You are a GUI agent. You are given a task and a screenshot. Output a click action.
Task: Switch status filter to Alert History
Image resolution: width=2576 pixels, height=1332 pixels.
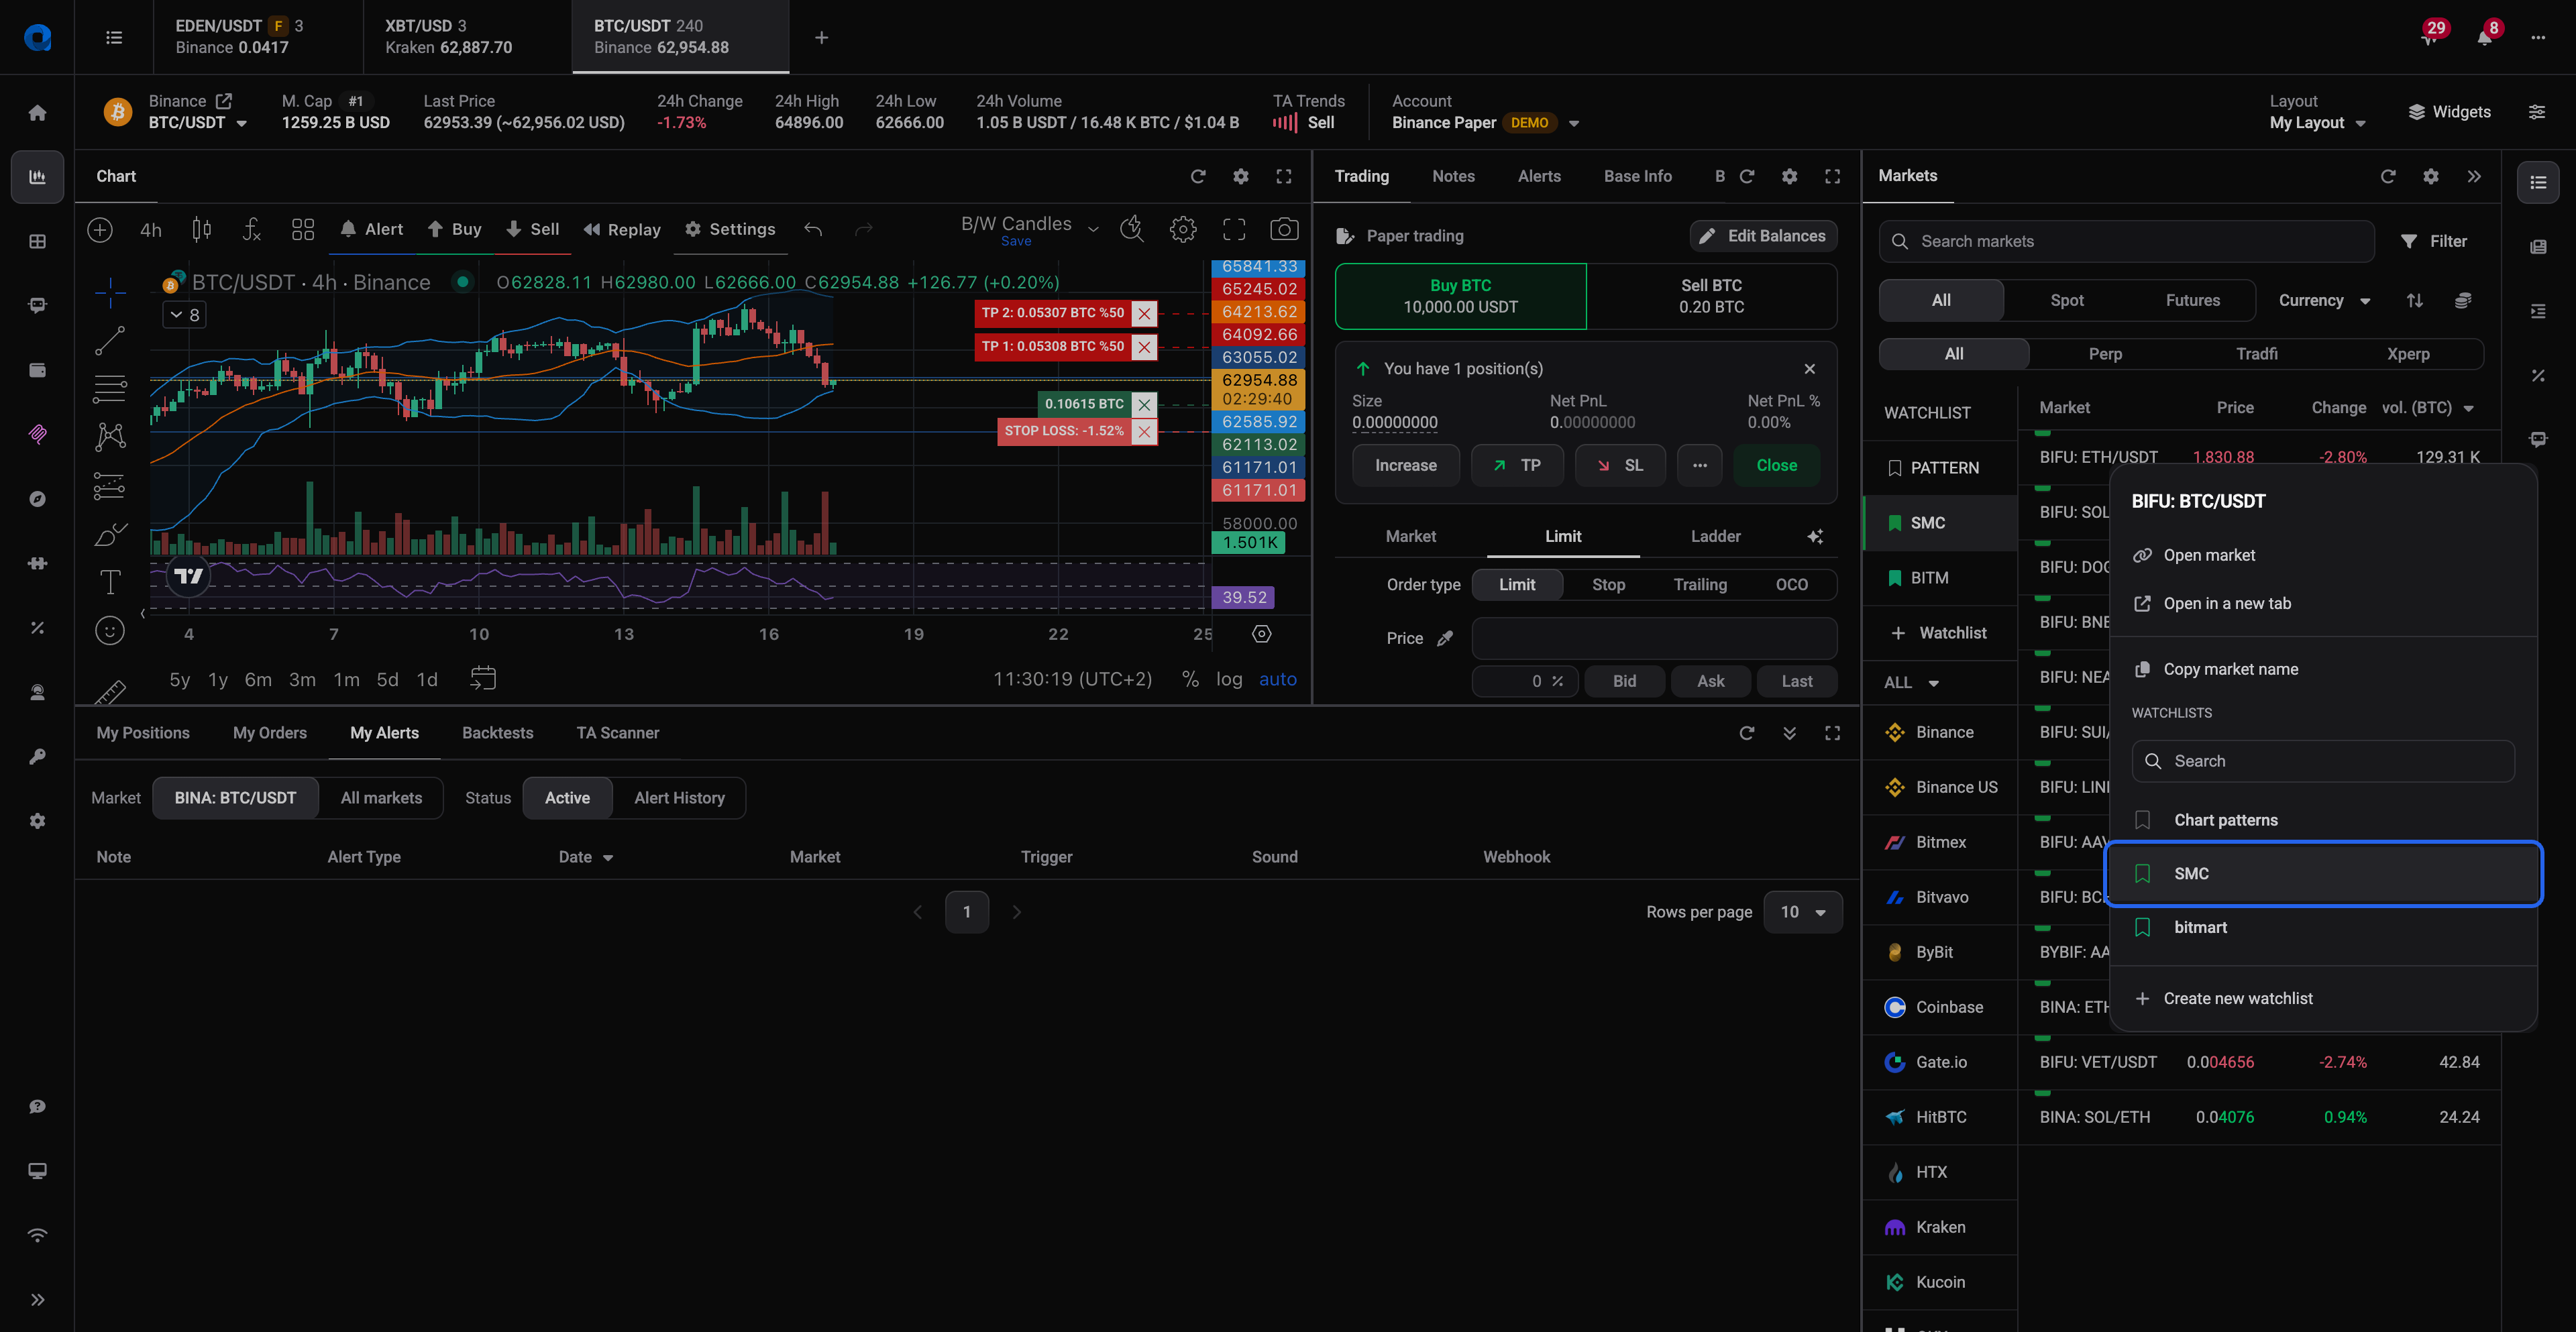point(679,798)
